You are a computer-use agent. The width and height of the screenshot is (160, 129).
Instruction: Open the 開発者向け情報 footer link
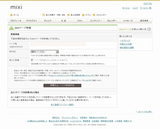coord(107,121)
